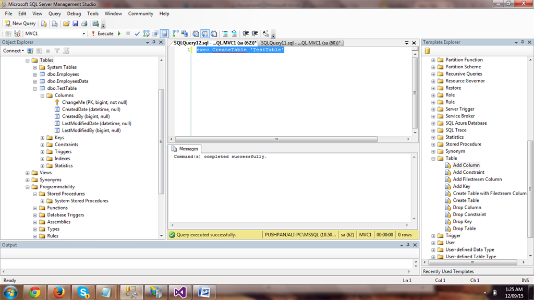This screenshot has width=534, height=300.
Task: Open the File menu
Action: (8, 14)
